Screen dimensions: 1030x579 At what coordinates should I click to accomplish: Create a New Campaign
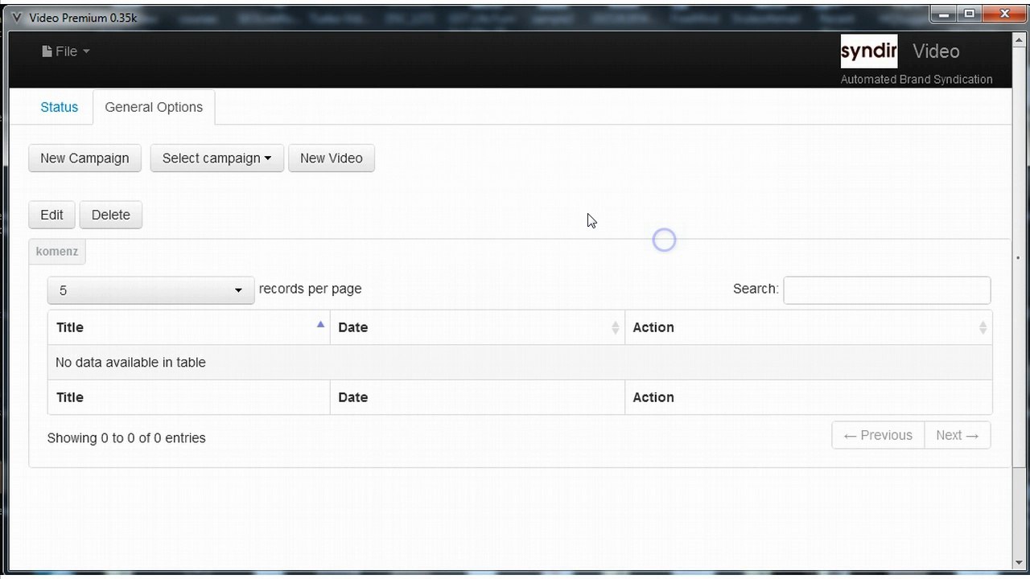coord(84,158)
